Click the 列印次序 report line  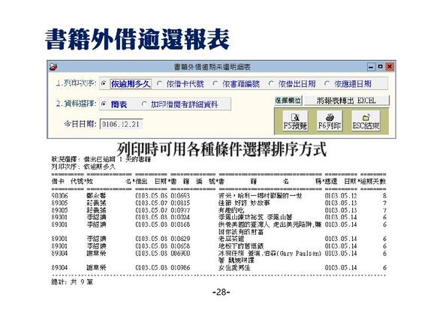[83, 167]
